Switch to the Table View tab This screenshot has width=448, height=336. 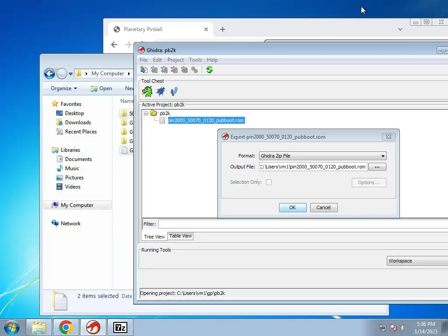(180, 236)
